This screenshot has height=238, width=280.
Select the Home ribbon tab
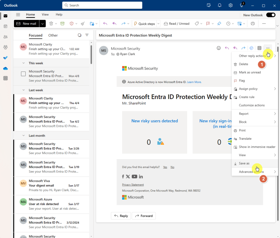30,14
